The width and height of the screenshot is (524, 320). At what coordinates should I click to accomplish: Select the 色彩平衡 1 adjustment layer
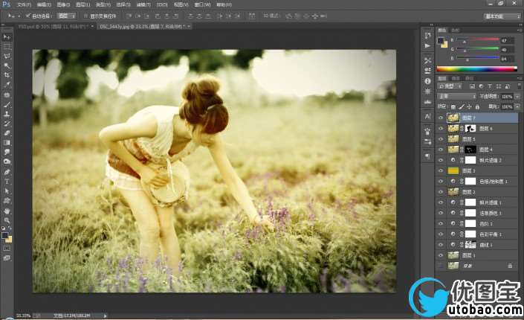coord(478,234)
